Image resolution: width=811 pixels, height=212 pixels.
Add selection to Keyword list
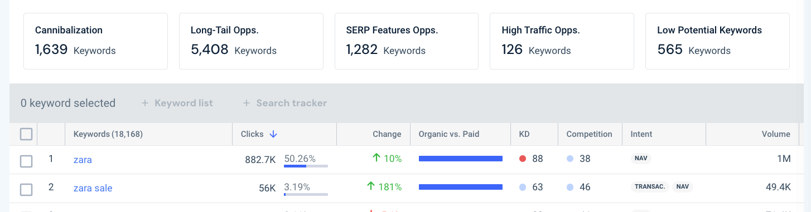pos(177,103)
